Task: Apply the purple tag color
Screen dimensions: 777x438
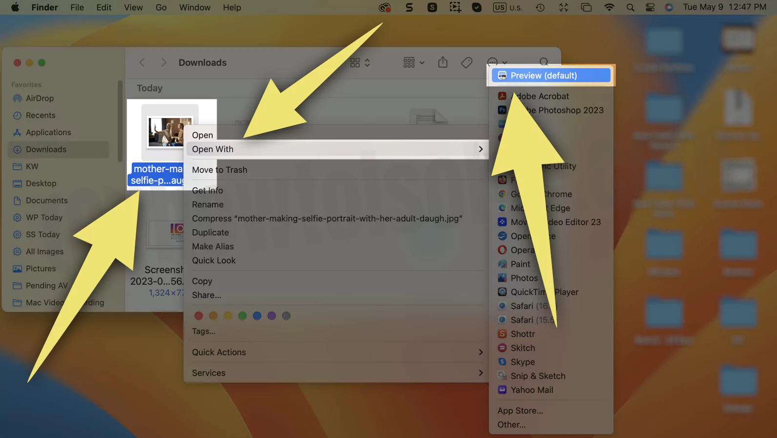Action: 272,316
